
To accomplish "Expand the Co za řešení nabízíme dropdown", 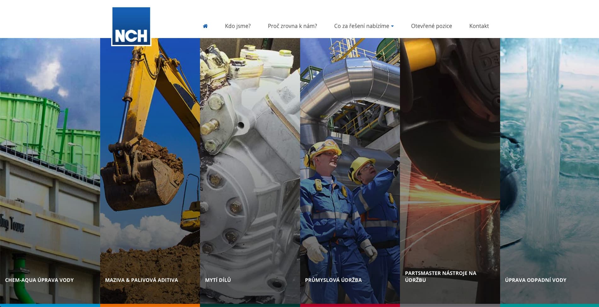I will pyautogui.click(x=361, y=26).
